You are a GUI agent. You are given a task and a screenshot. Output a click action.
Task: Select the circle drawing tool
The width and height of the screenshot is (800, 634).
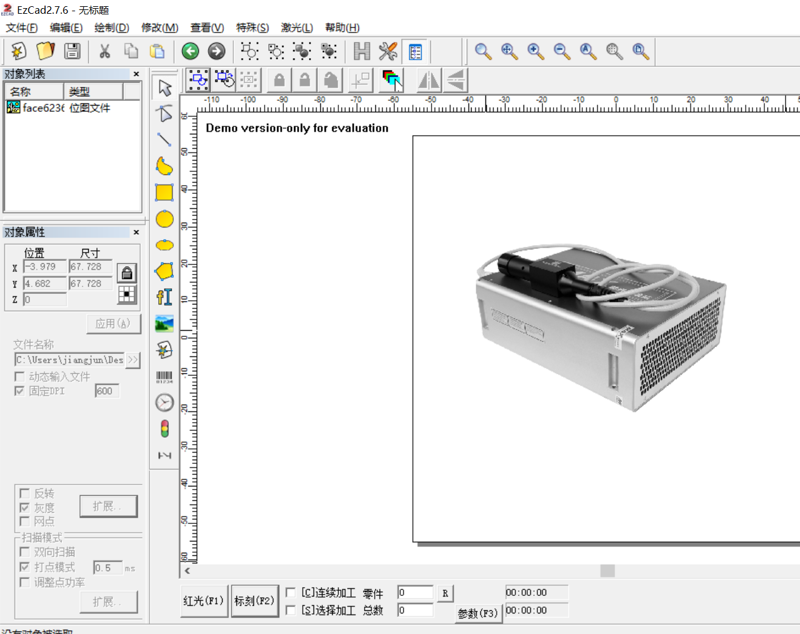pos(165,219)
